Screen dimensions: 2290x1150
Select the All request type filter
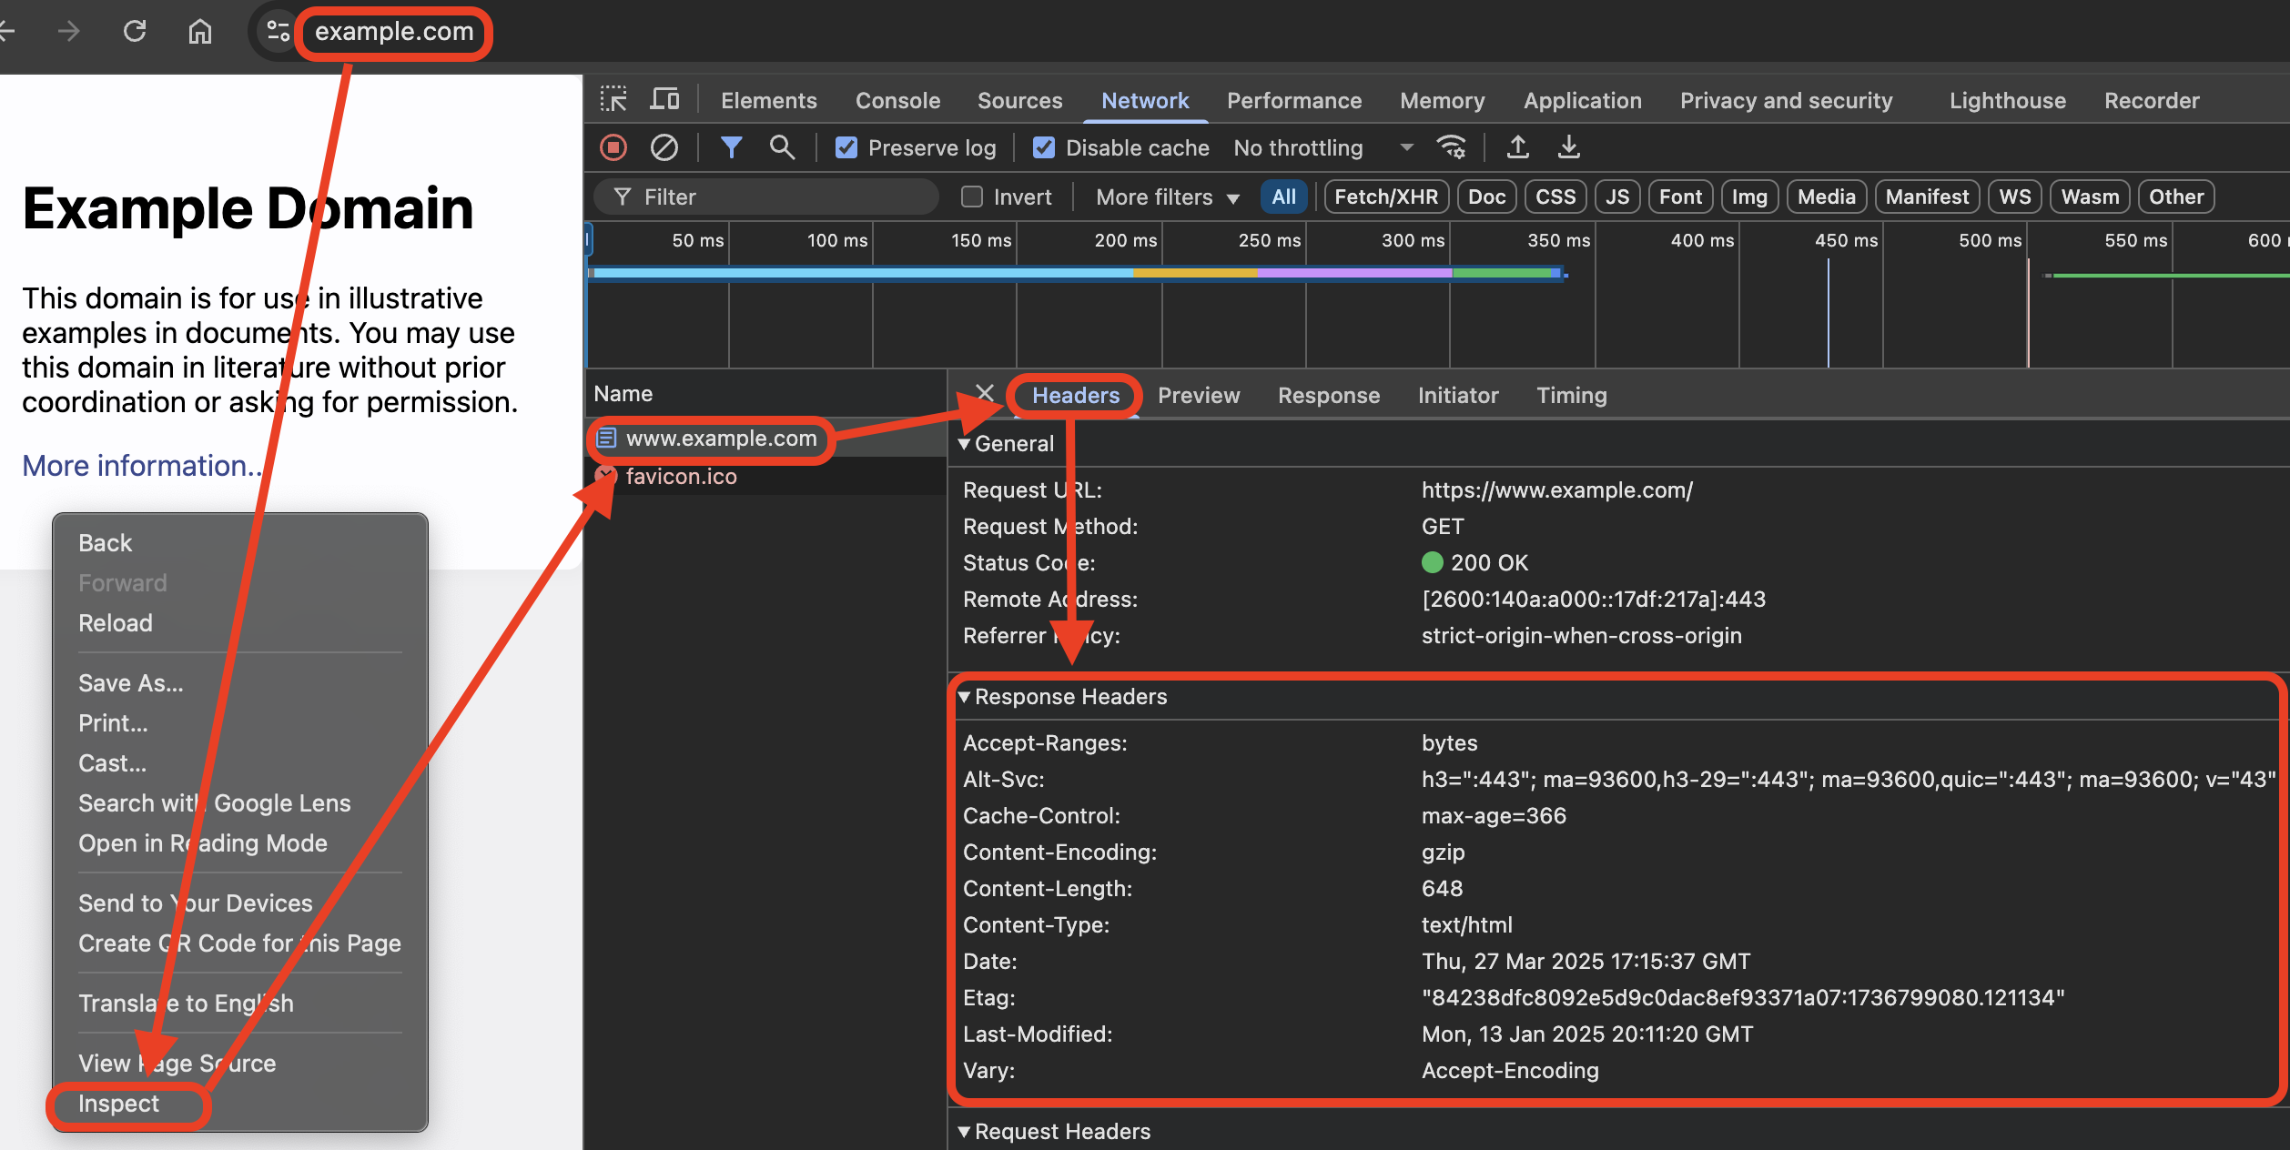[x=1284, y=197]
